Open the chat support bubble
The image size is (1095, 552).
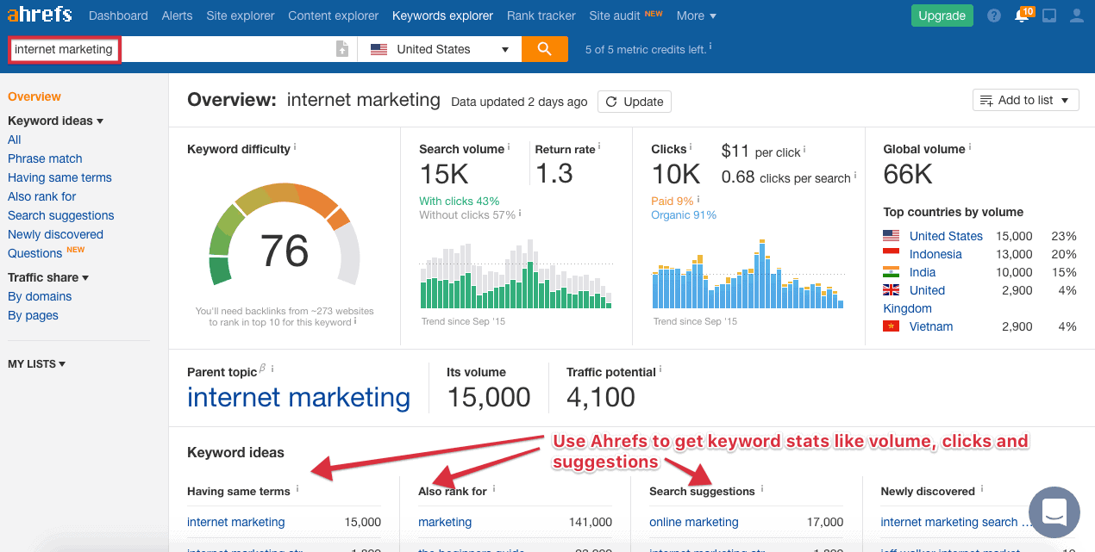click(1054, 512)
